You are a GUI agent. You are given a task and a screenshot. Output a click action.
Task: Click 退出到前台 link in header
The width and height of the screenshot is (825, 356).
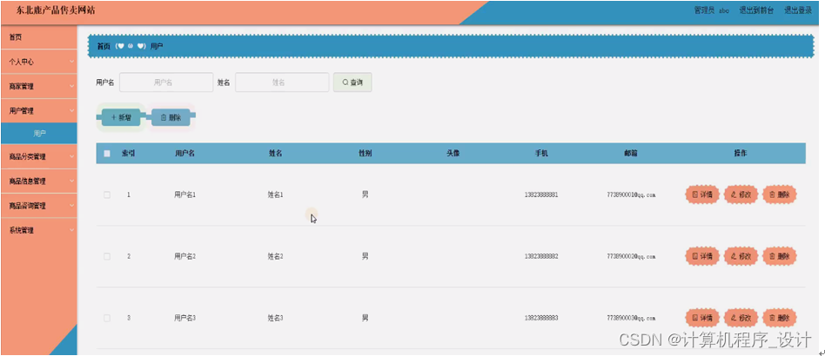tap(756, 10)
